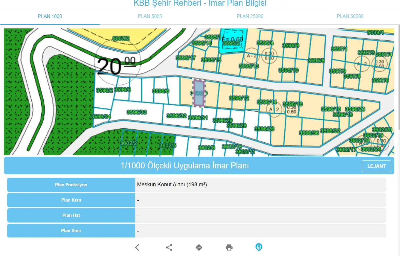Click parcel label 3602/5 in the green area

pos(168,146)
